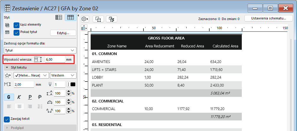This screenshot has height=131, width=297.
Task: Toggle underline (P) text style
Action: pos(30,97)
